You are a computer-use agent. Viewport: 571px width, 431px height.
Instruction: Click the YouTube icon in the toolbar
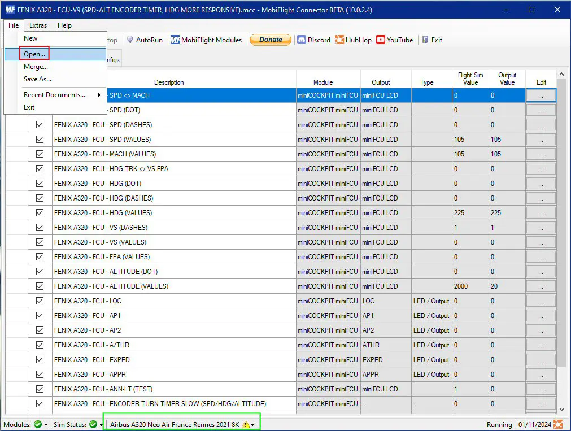coord(381,40)
